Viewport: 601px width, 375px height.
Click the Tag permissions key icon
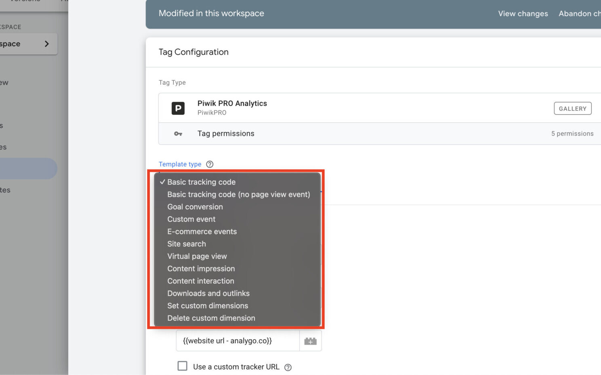pos(178,134)
